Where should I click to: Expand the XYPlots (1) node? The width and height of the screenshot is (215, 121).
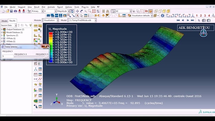2,38
